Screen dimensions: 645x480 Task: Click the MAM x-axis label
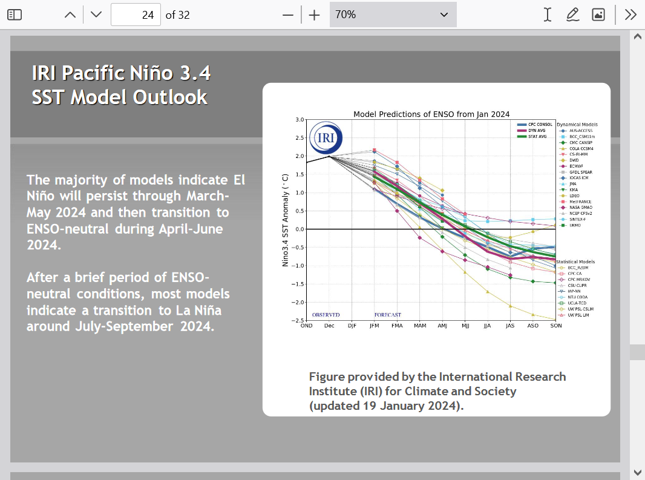420,326
